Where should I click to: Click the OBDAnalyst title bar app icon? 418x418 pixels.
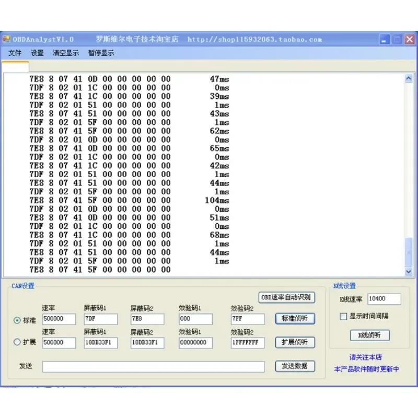(x=6, y=39)
